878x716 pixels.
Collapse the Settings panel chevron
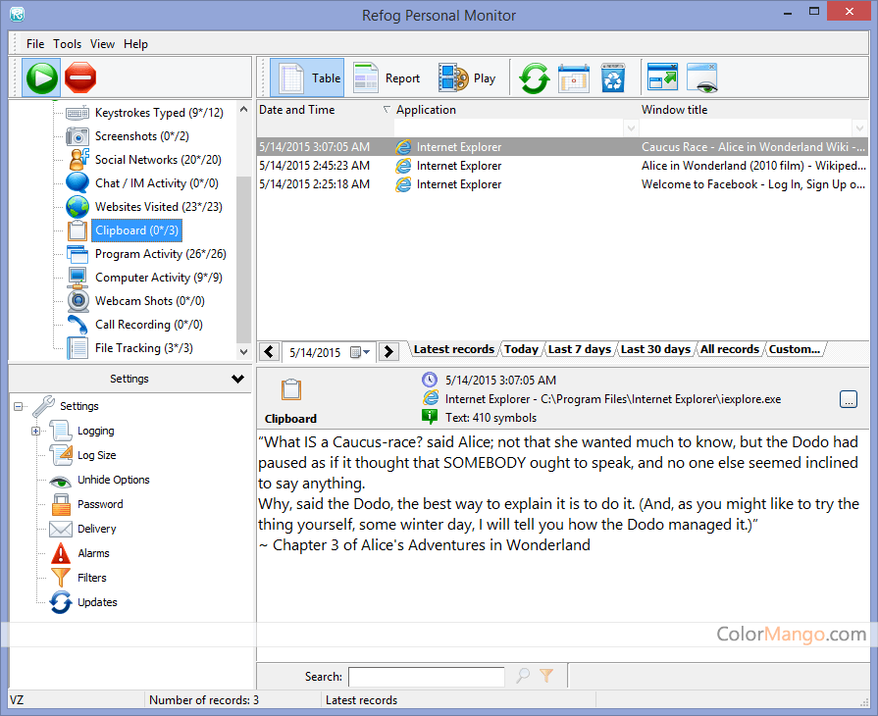point(237,379)
